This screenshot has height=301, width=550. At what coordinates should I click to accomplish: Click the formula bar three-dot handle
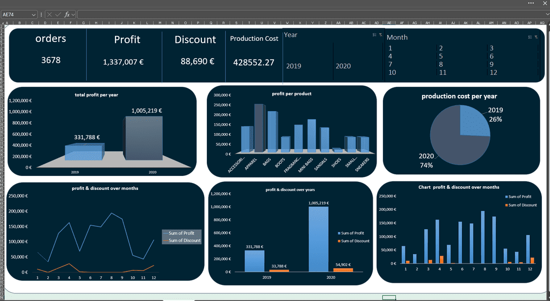[x=41, y=14]
